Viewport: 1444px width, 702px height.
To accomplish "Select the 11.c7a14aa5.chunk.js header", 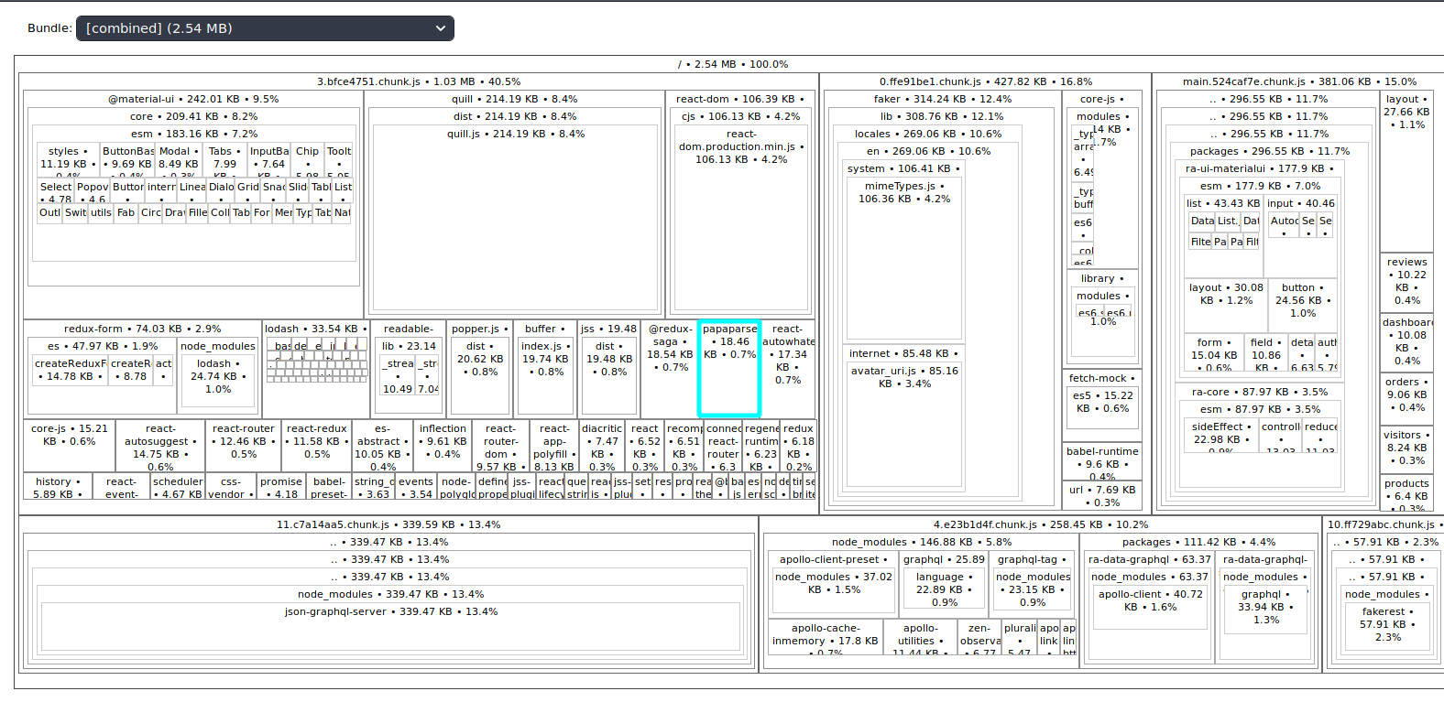I will click(x=388, y=524).
